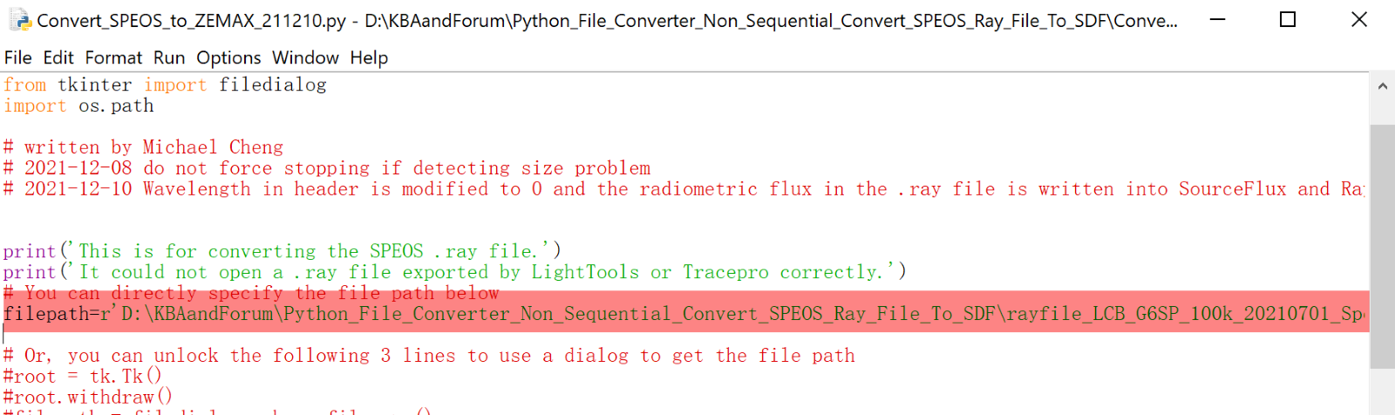Image resolution: width=1395 pixels, height=415 pixels.
Task: Open the Edit menu
Action: coord(58,58)
